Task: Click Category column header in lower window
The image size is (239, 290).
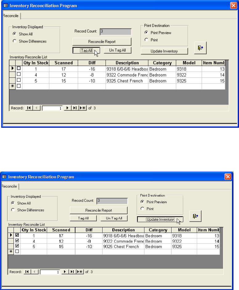Action: pos(158,230)
